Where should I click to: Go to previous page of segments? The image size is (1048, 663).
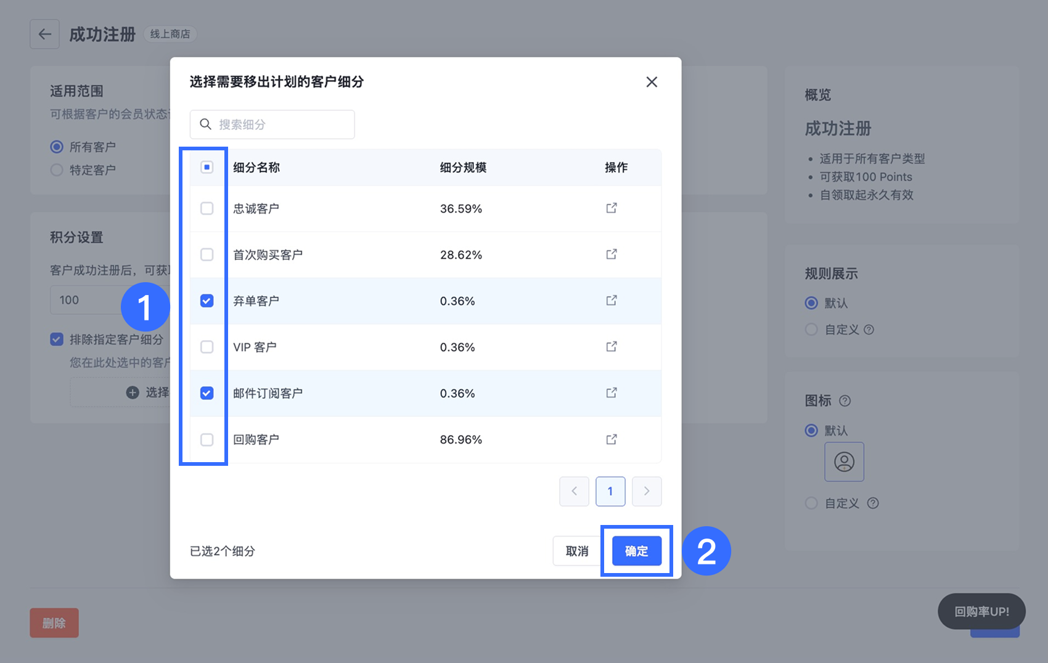click(574, 491)
